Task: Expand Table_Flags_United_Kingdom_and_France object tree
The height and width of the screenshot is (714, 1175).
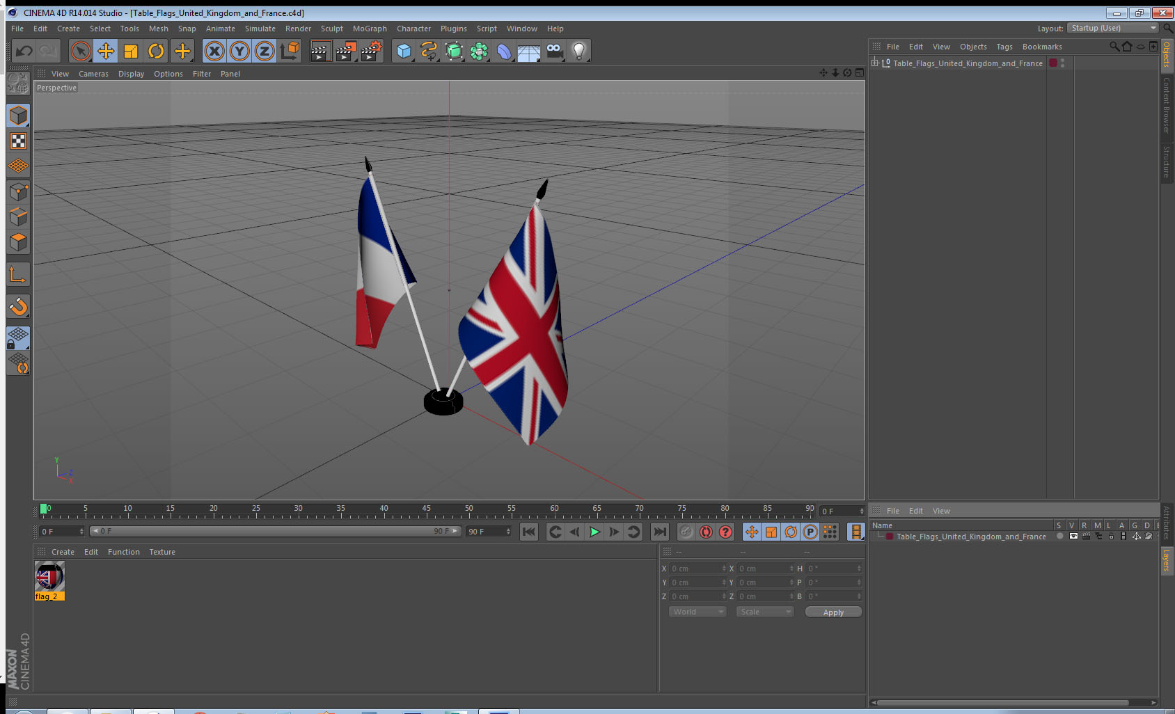Action: [875, 63]
